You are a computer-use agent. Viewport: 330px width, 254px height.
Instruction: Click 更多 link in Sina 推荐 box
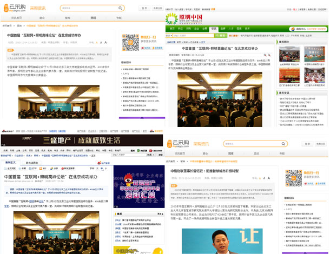160,214
